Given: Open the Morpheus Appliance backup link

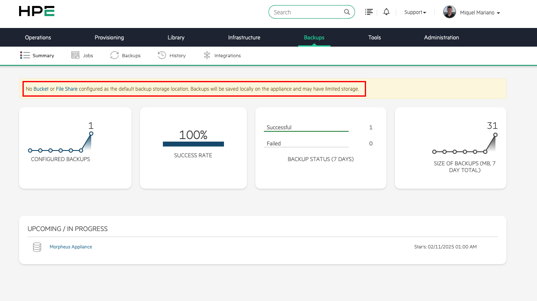Looking at the screenshot, I should [x=70, y=247].
